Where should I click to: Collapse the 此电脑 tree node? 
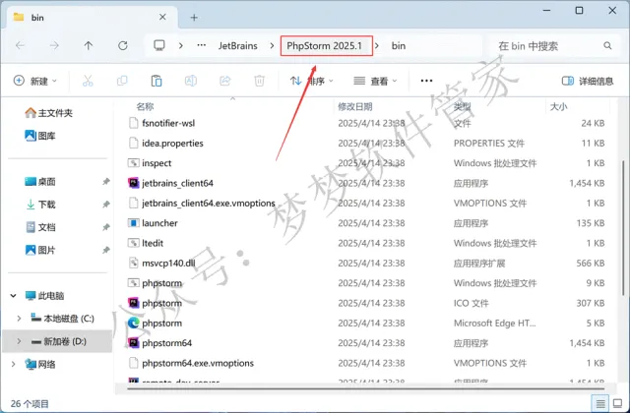coord(13,296)
